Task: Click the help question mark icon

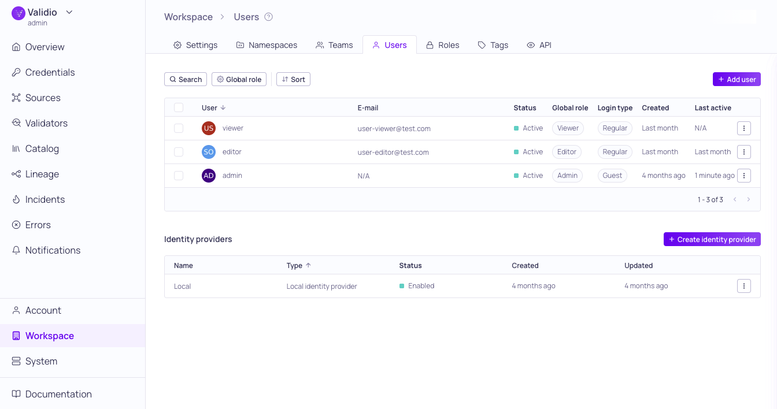Action: point(268,17)
